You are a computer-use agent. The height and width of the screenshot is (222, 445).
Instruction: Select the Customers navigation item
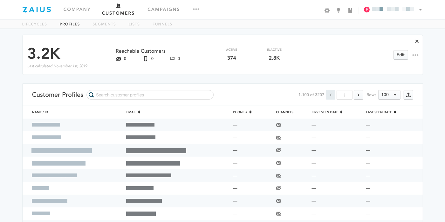point(118,10)
